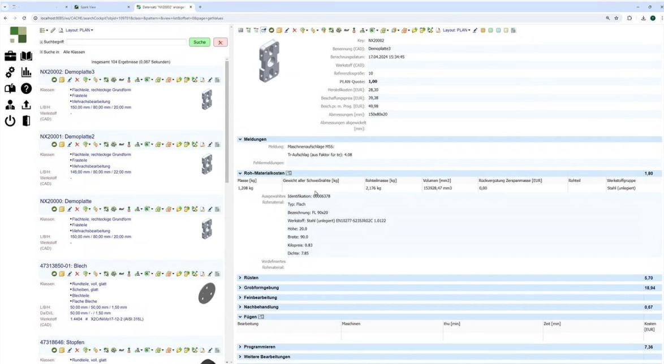The height and width of the screenshot is (364, 664).
Task: Click the user person icon in sidebar
Action: click(x=10, y=105)
